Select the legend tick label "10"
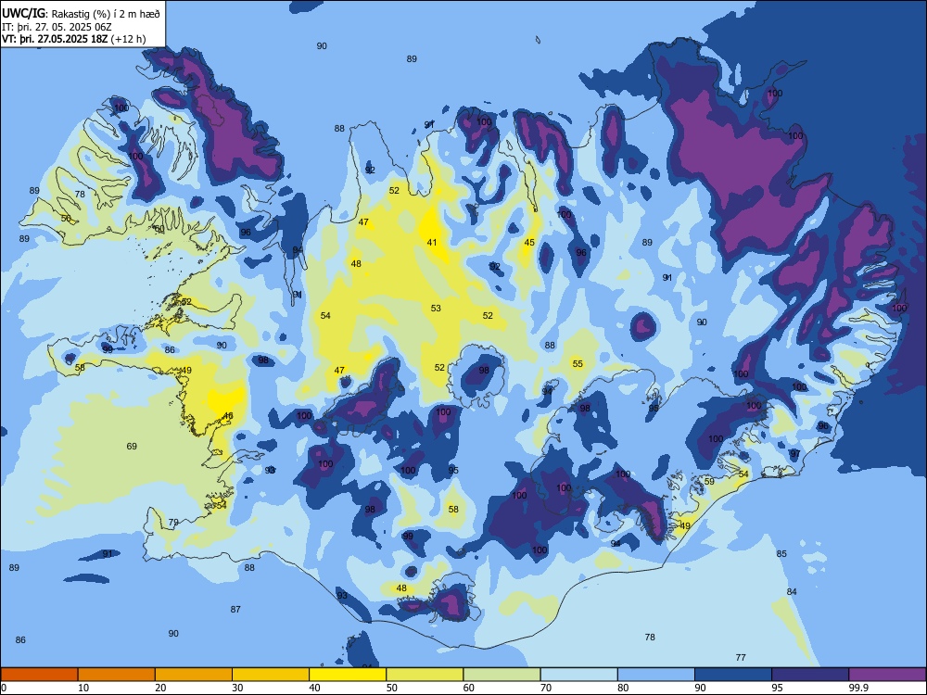This screenshot has width=927, height=695. [83, 688]
